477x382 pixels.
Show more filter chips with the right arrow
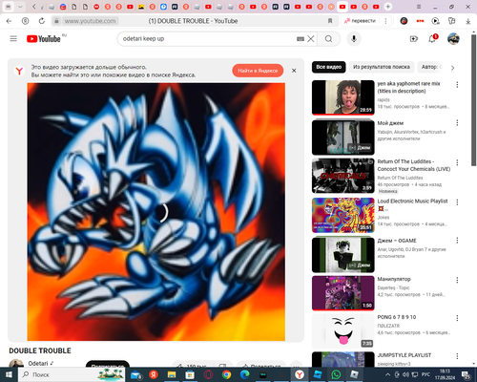[x=452, y=68]
